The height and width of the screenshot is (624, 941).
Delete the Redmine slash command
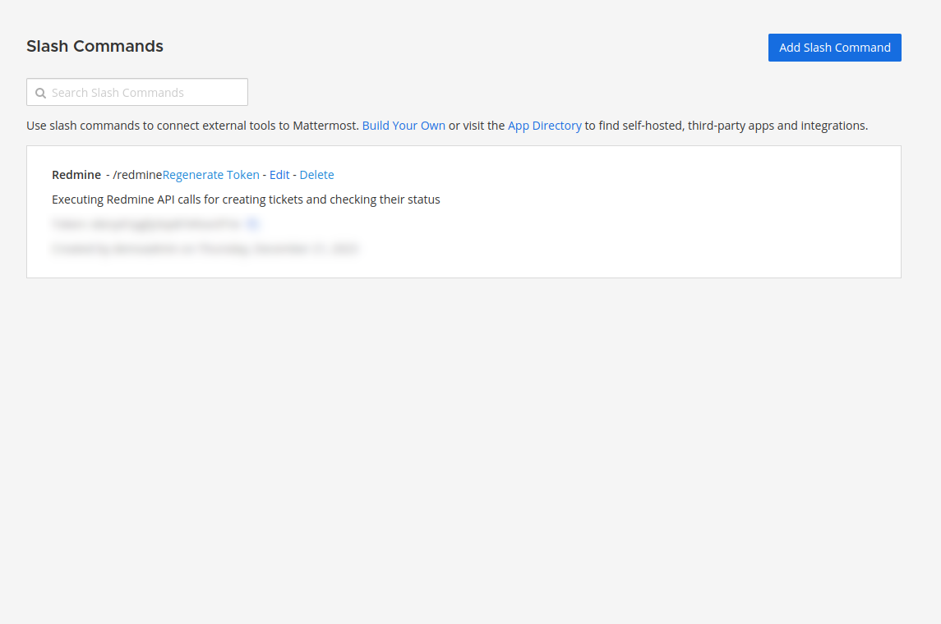click(316, 175)
